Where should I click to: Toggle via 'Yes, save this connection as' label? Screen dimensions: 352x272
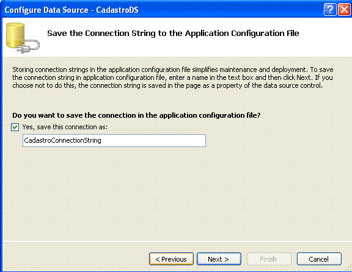(x=65, y=127)
